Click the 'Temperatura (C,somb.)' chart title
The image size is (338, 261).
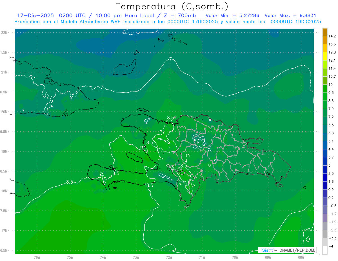coord(172,6)
